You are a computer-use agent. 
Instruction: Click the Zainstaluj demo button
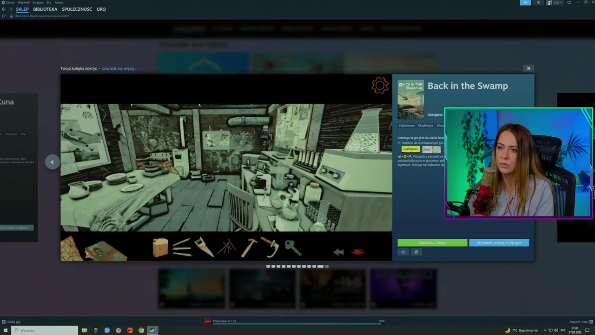[x=432, y=243]
